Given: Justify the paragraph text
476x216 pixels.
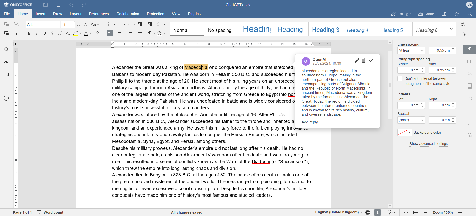Looking at the screenshot, I should point(139,33).
